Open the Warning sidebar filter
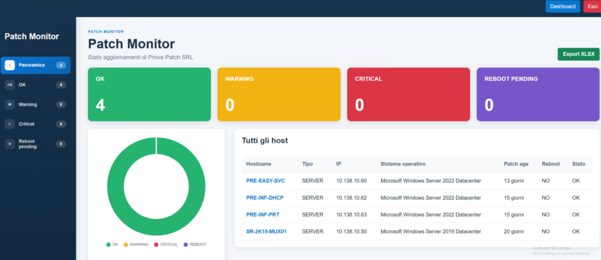Screen dimensions: 601x260 tap(35, 104)
